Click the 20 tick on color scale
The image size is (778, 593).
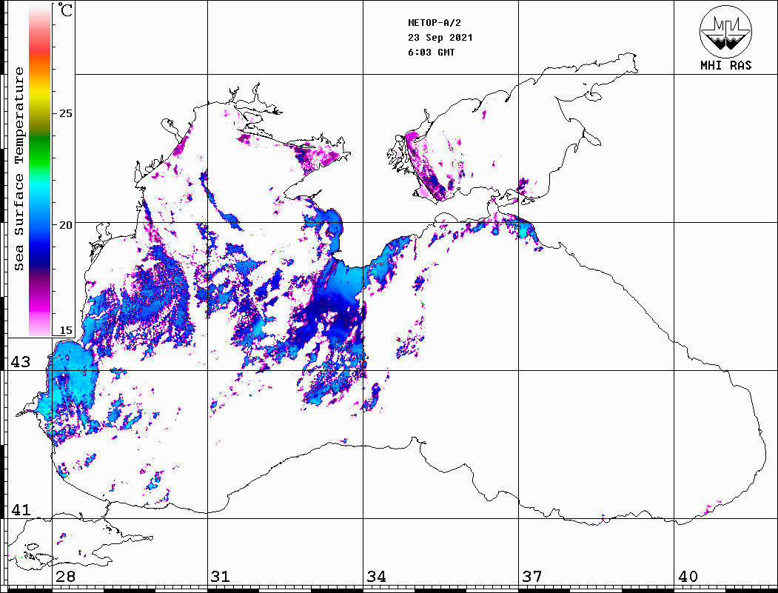[65, 225]
